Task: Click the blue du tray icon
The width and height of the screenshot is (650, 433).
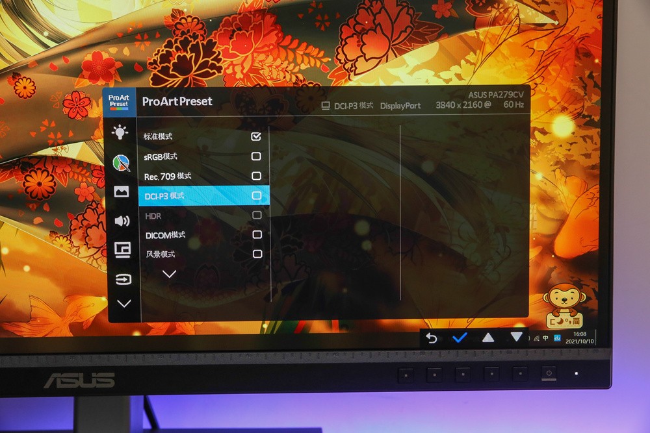Action: 557,338
